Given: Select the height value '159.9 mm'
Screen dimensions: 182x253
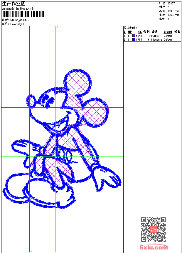Looking at the screenshot, I should (x=173, y=11).
